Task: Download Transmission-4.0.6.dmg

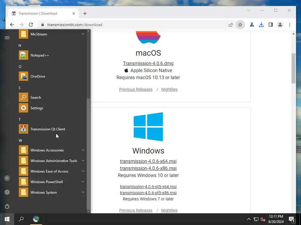Action: point(148,63)
